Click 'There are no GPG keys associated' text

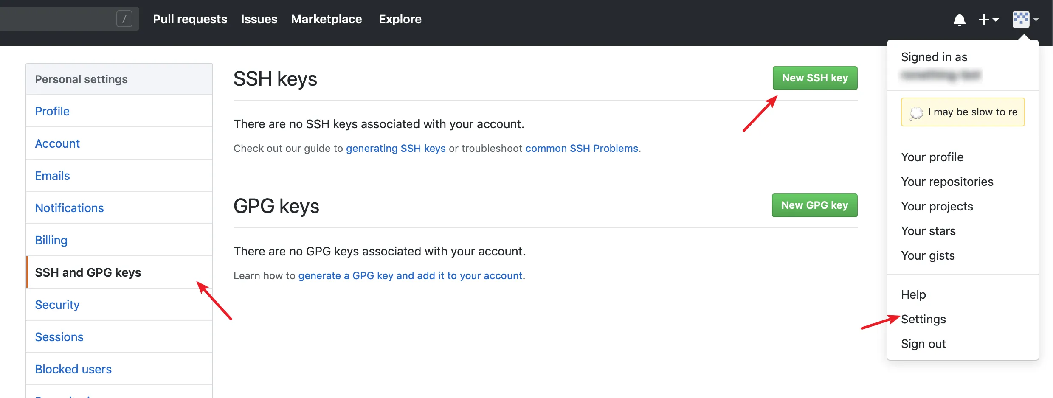point(380,252)
